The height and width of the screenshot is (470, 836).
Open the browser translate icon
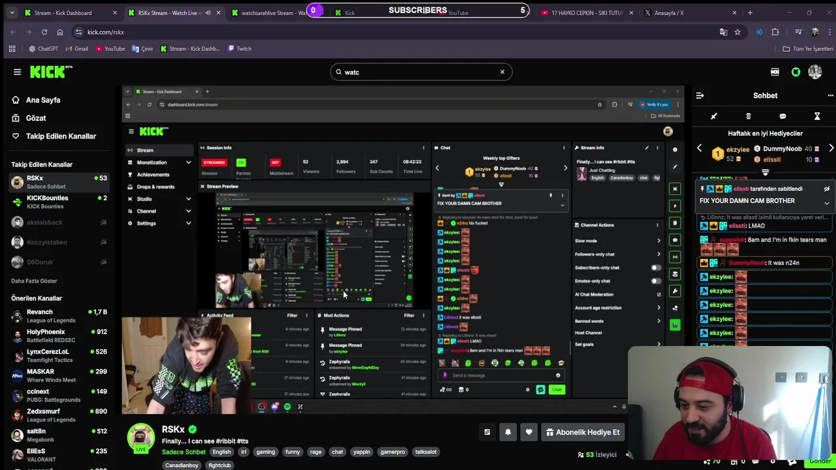tap(723, 32)
